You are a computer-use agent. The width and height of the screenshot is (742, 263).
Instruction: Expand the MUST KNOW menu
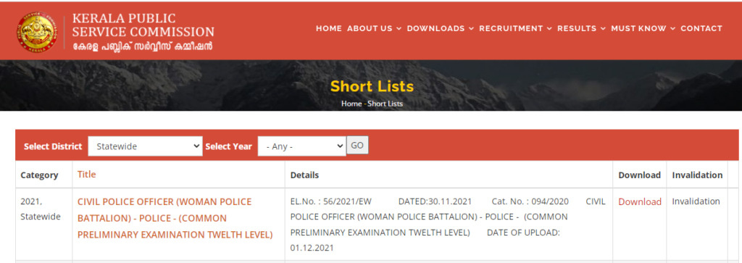(x=643, y=28)
